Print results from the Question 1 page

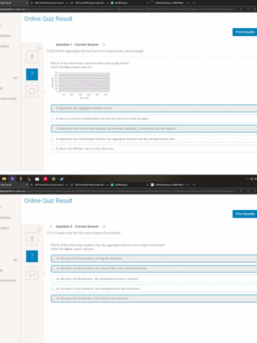coord(245,32)
